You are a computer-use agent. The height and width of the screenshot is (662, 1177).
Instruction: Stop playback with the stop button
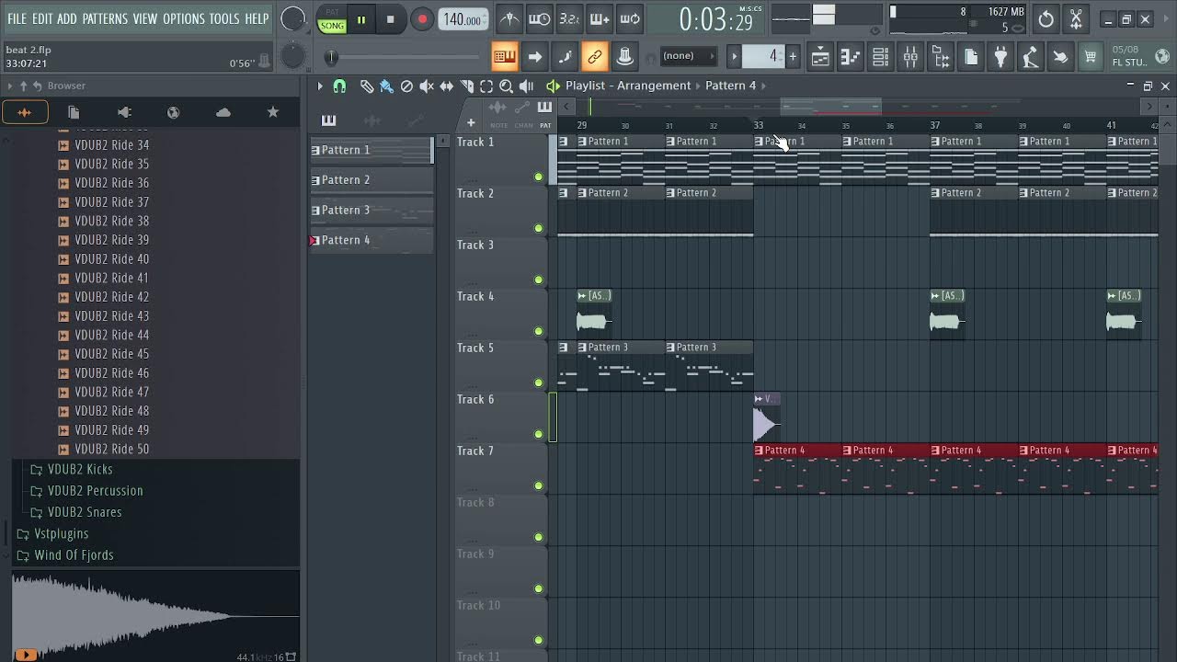pos(390,19)
